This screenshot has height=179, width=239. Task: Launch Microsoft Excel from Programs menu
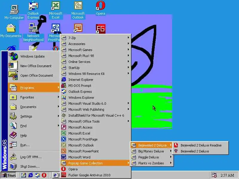[95, 133]
